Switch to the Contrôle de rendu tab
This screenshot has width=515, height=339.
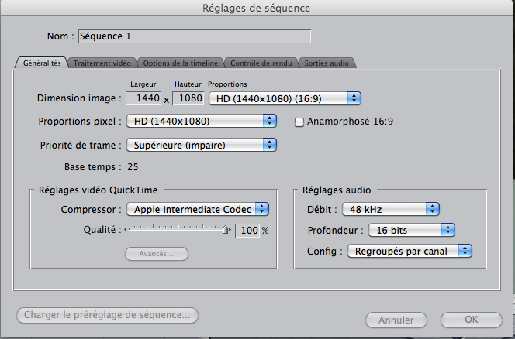261,63
